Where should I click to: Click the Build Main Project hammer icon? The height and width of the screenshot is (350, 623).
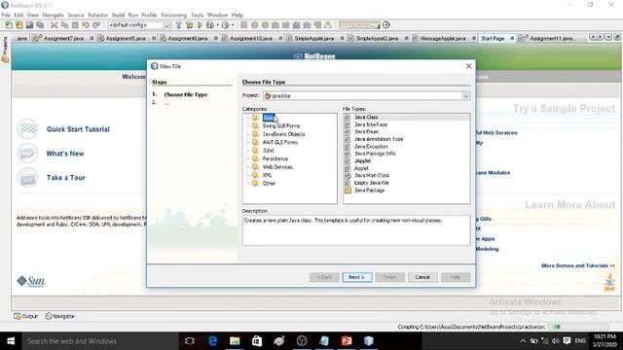tap(179, 25)
